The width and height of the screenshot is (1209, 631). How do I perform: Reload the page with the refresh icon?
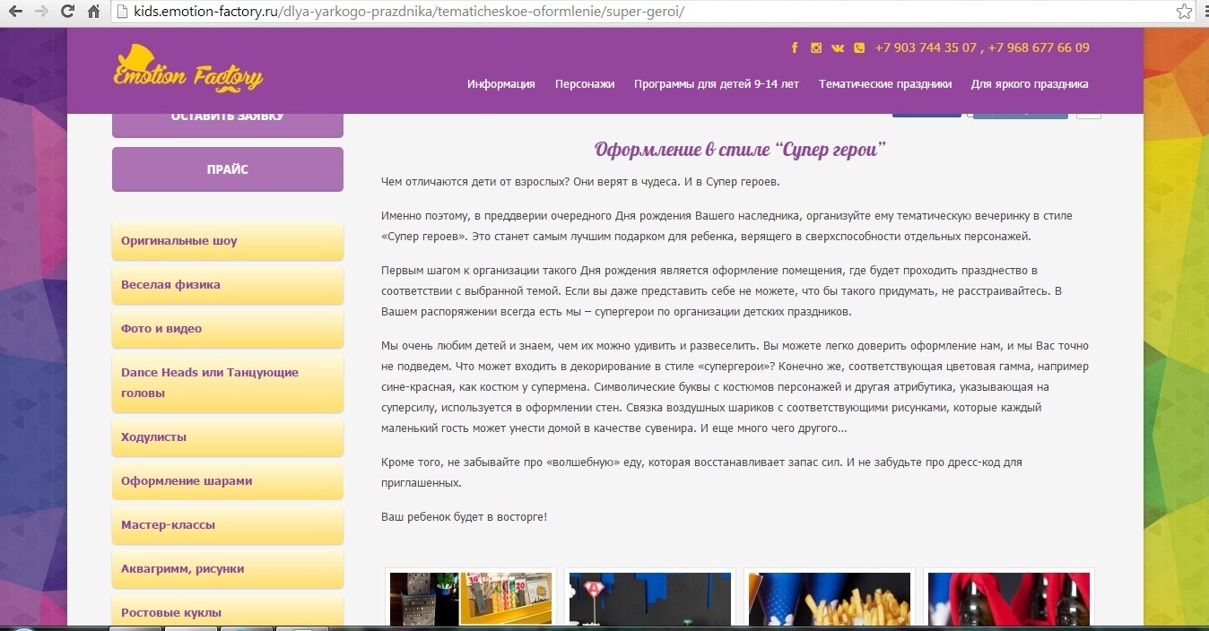tap(67, 12)
